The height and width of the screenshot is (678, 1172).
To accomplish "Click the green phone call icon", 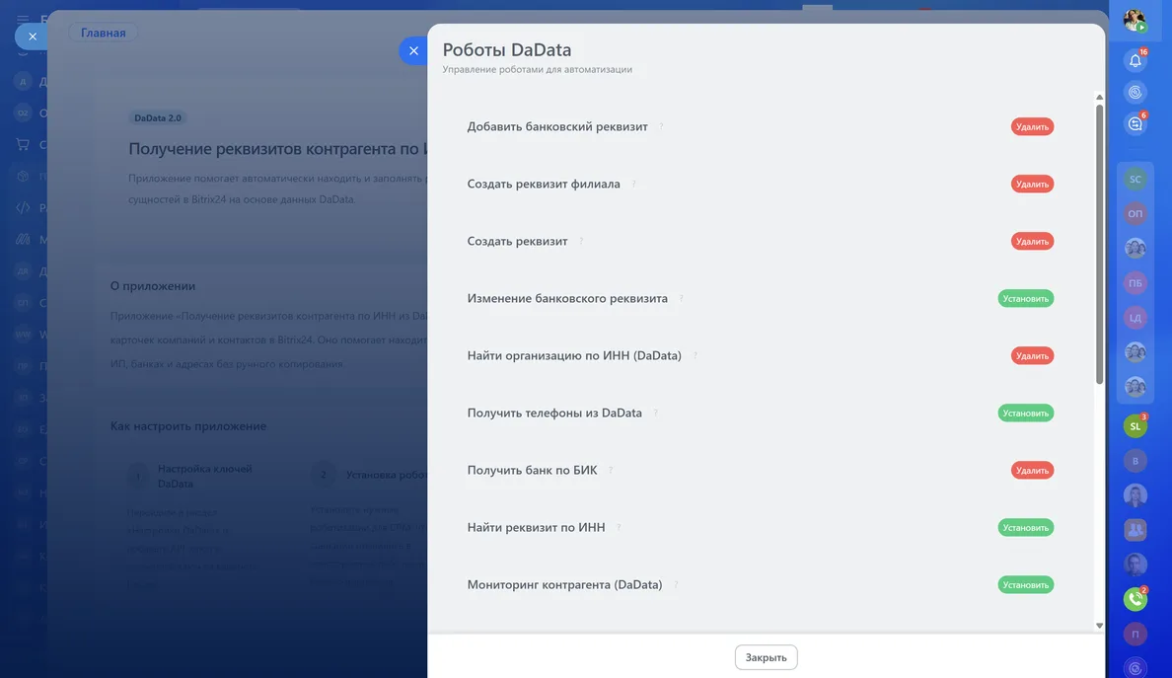I will [1135, 599].
